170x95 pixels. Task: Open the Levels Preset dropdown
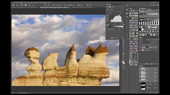pyautogui.click(x=116, y=9)
